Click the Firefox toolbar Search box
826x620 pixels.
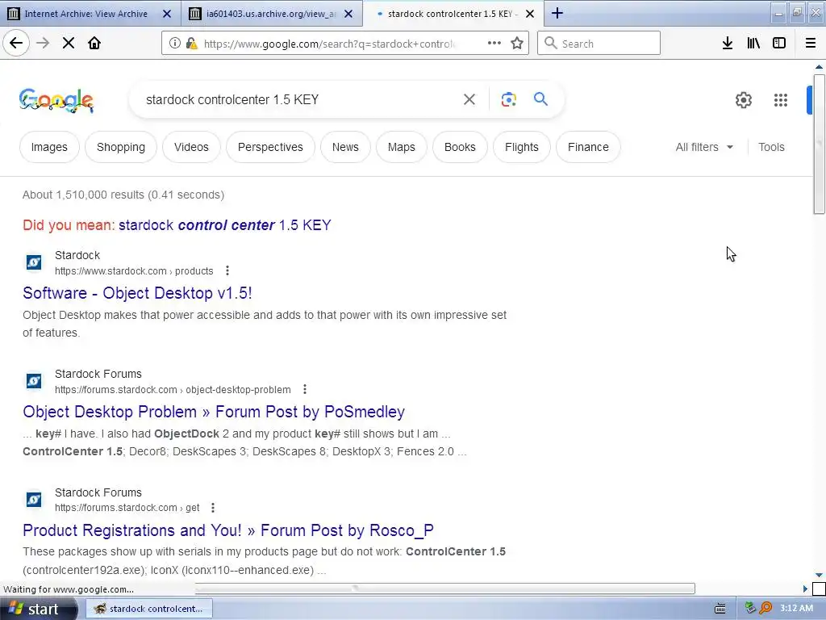click(x=599, y=44)
